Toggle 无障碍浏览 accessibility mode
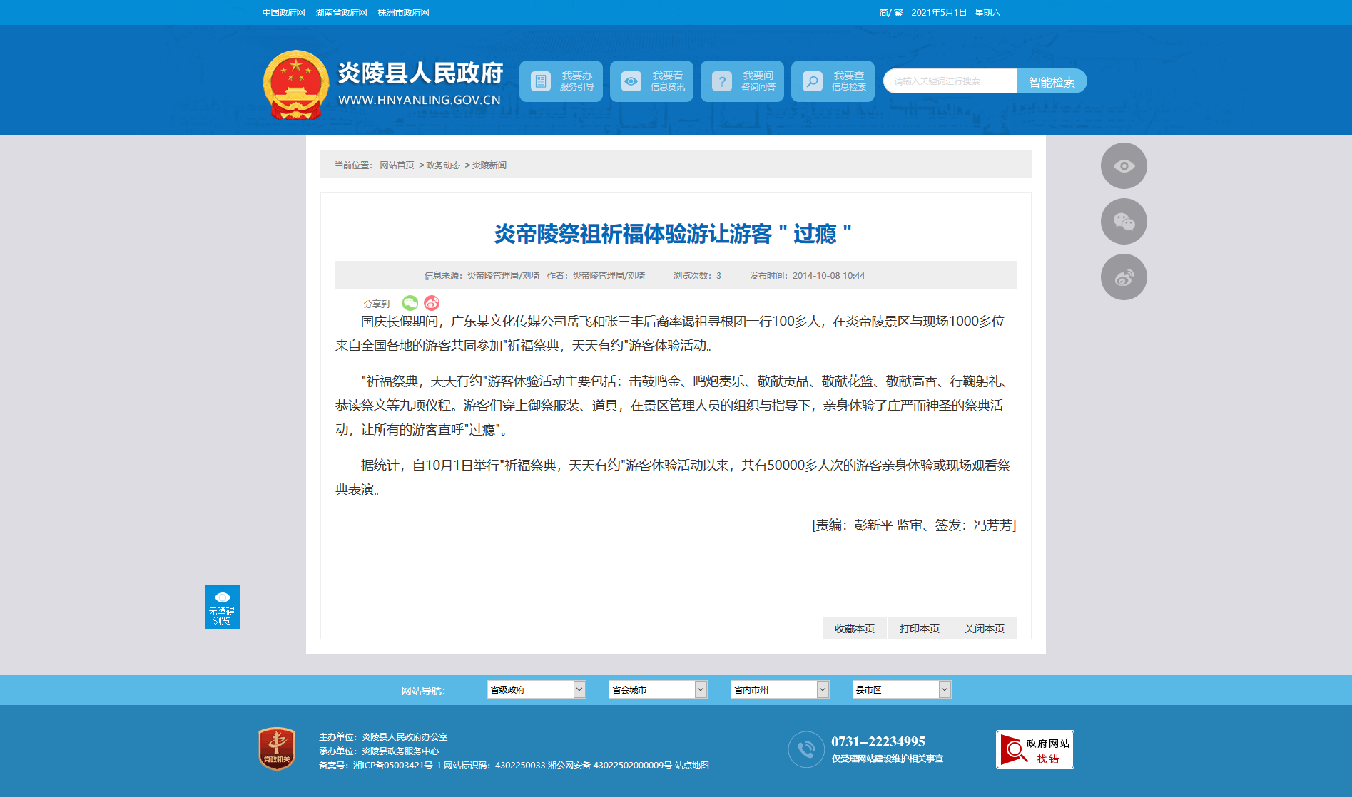Image resolution: width=1352 pixels, height=797 pixels. click(x=223, y=607)
